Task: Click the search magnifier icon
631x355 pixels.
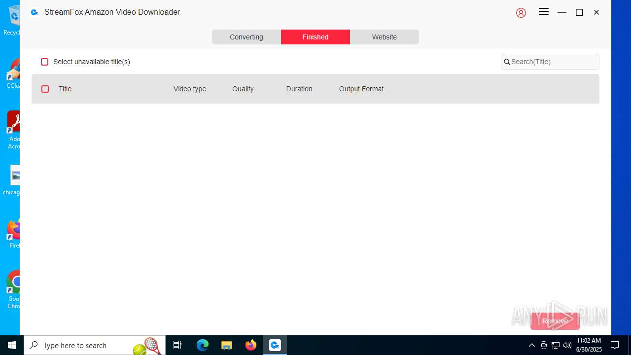Action: [507, 62]
